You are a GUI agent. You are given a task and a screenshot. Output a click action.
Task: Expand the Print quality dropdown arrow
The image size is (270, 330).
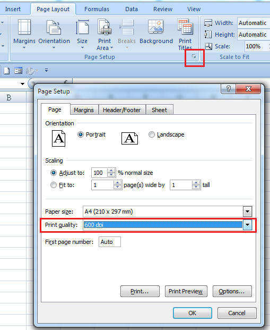[x=248, y=225]
